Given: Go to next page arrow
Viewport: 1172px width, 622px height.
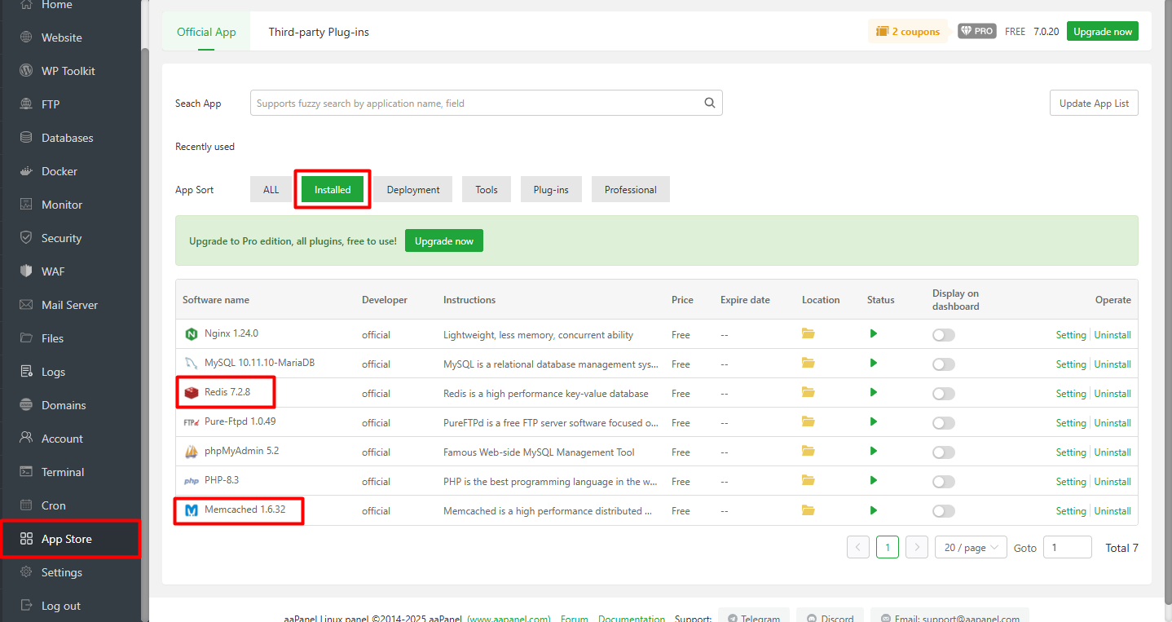Looking at the screenshot, I should pos(917,548).
